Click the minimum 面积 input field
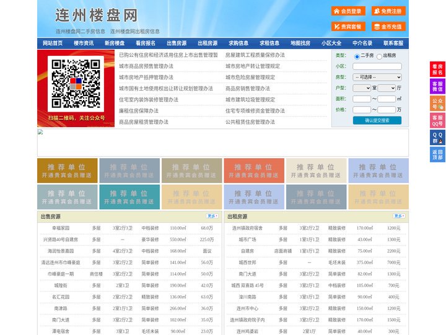 pyautogui.click(x=362, y=99)
